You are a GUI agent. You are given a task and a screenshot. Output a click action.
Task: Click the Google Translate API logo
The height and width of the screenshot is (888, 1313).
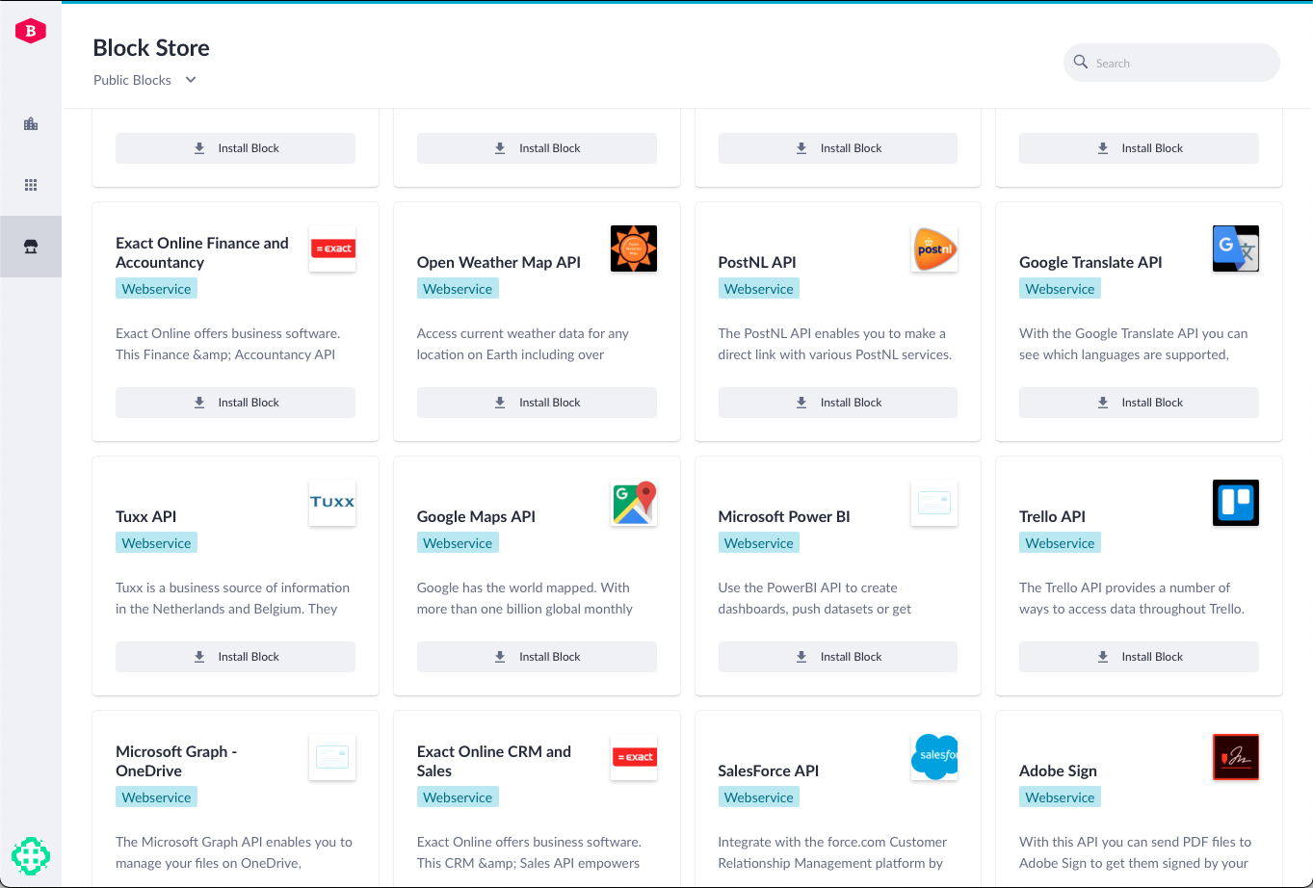1235,248
